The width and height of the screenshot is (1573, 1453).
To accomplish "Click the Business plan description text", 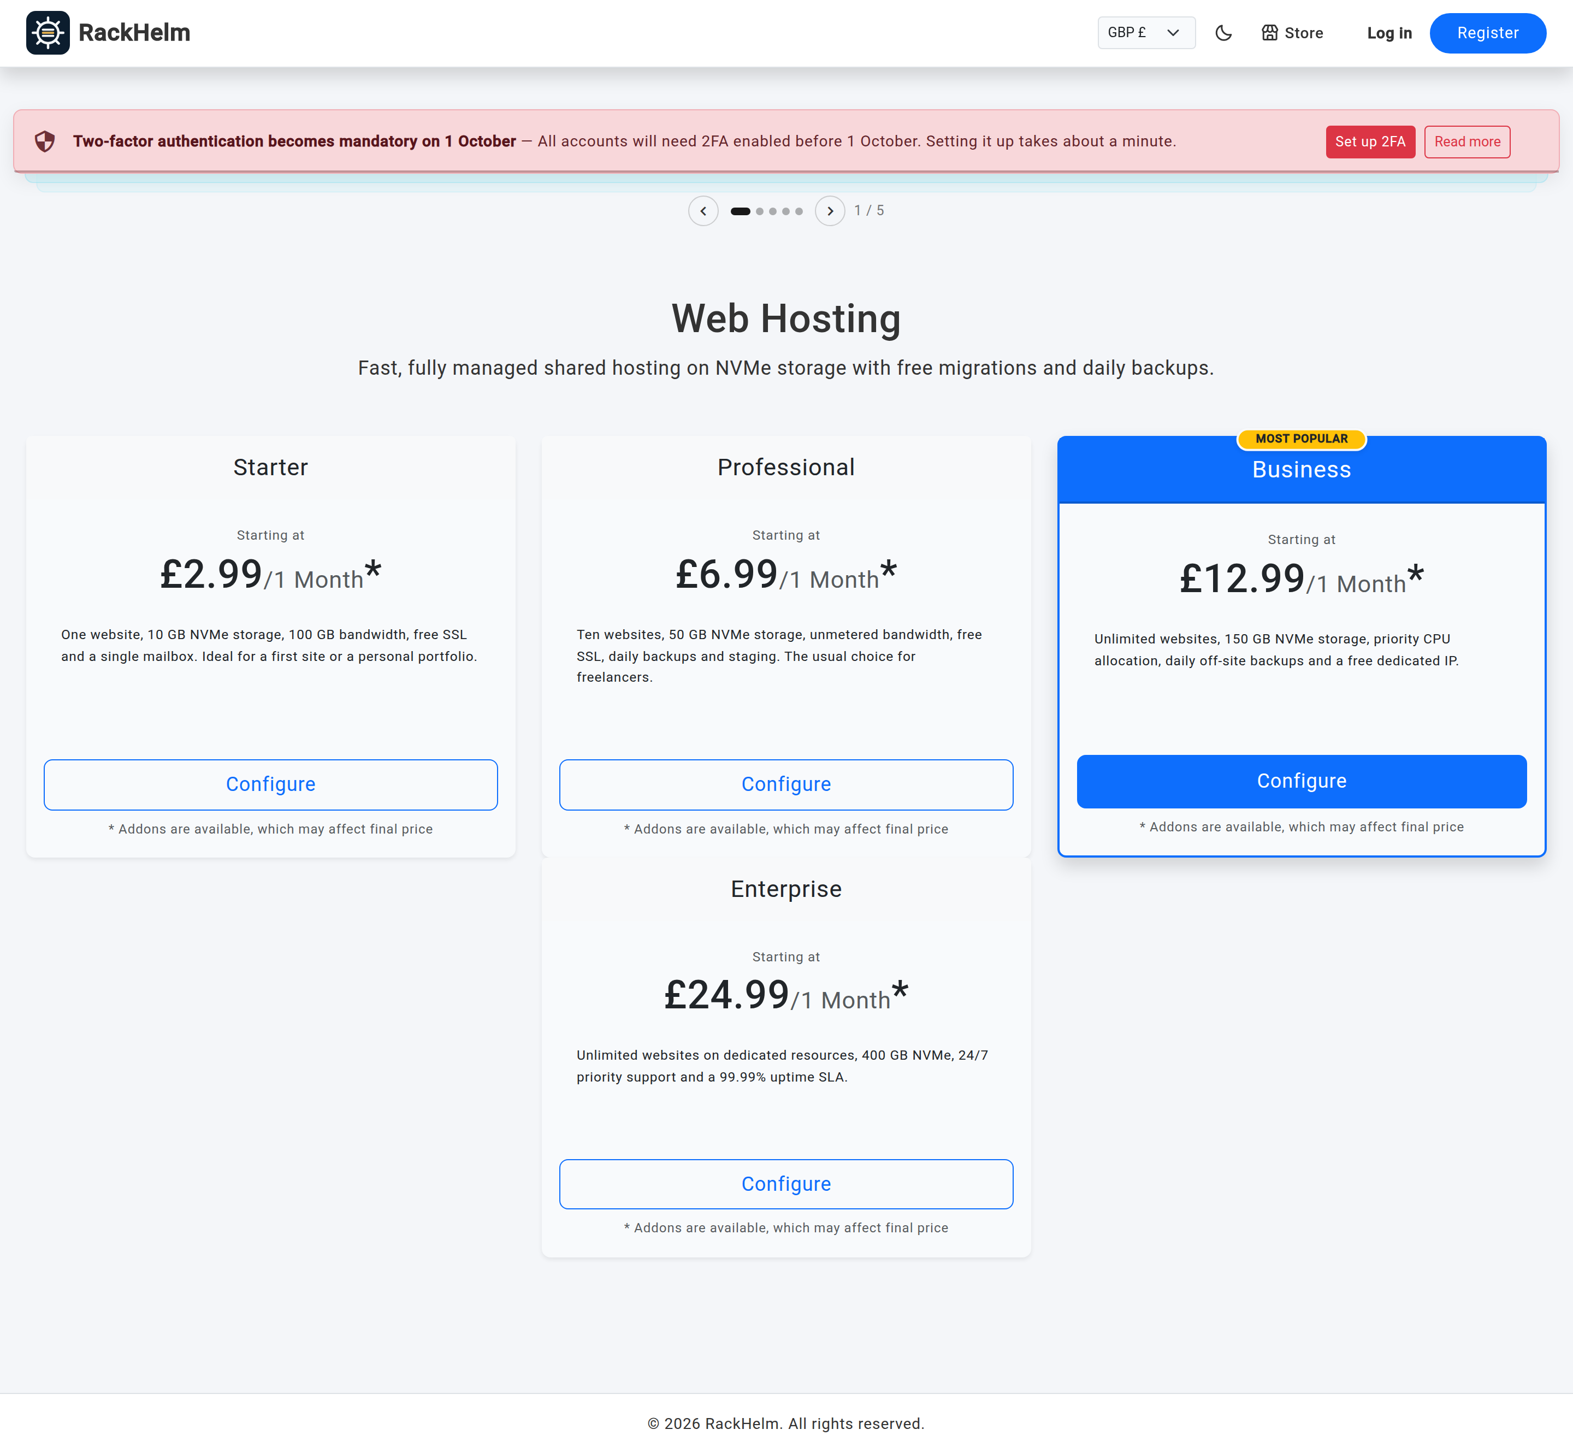I will 1276,650.
